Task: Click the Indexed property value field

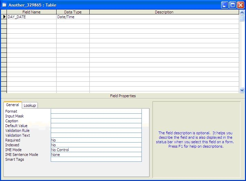Action: tap(96, 145)
